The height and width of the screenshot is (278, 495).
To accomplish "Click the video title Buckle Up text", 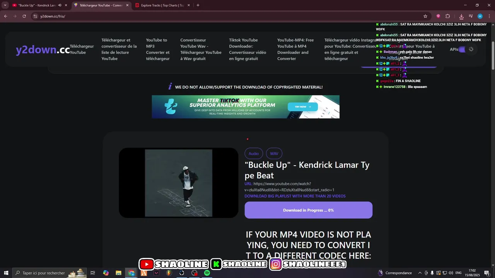I will pyautogui.click(x=307, y=170).
